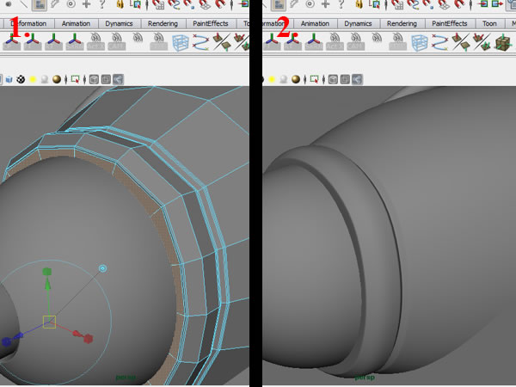Select the Faces component mask in right screenshot
The image size is (516, 387).
[279, 4]
